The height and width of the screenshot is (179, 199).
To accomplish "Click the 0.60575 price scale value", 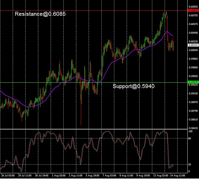I will (x=193, y=24).
